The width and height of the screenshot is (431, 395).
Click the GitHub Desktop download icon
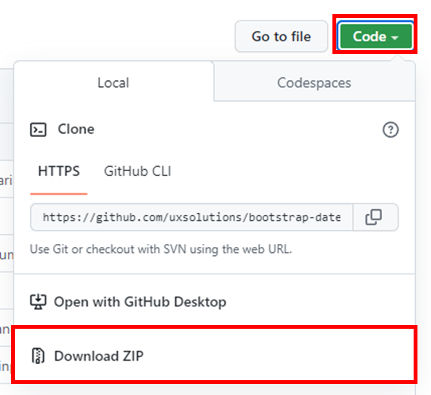pos(38,302)
